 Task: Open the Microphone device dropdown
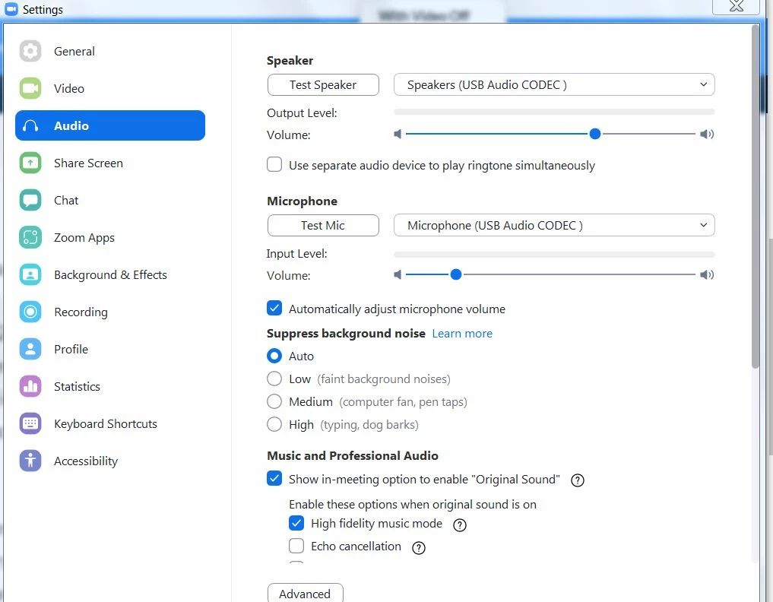pyautogui.click(x=554, y=225)
